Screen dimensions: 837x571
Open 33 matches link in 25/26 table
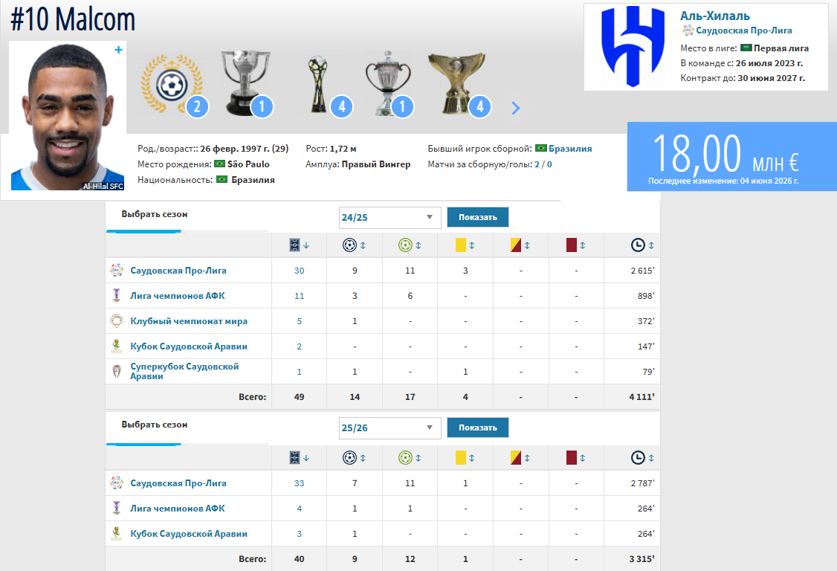pos(299,483)
